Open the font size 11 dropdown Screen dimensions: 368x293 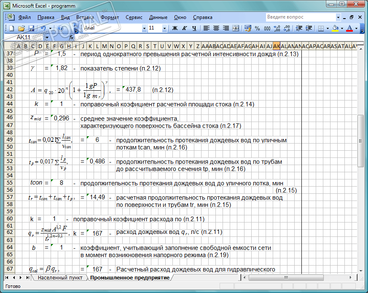pos(164,28)
